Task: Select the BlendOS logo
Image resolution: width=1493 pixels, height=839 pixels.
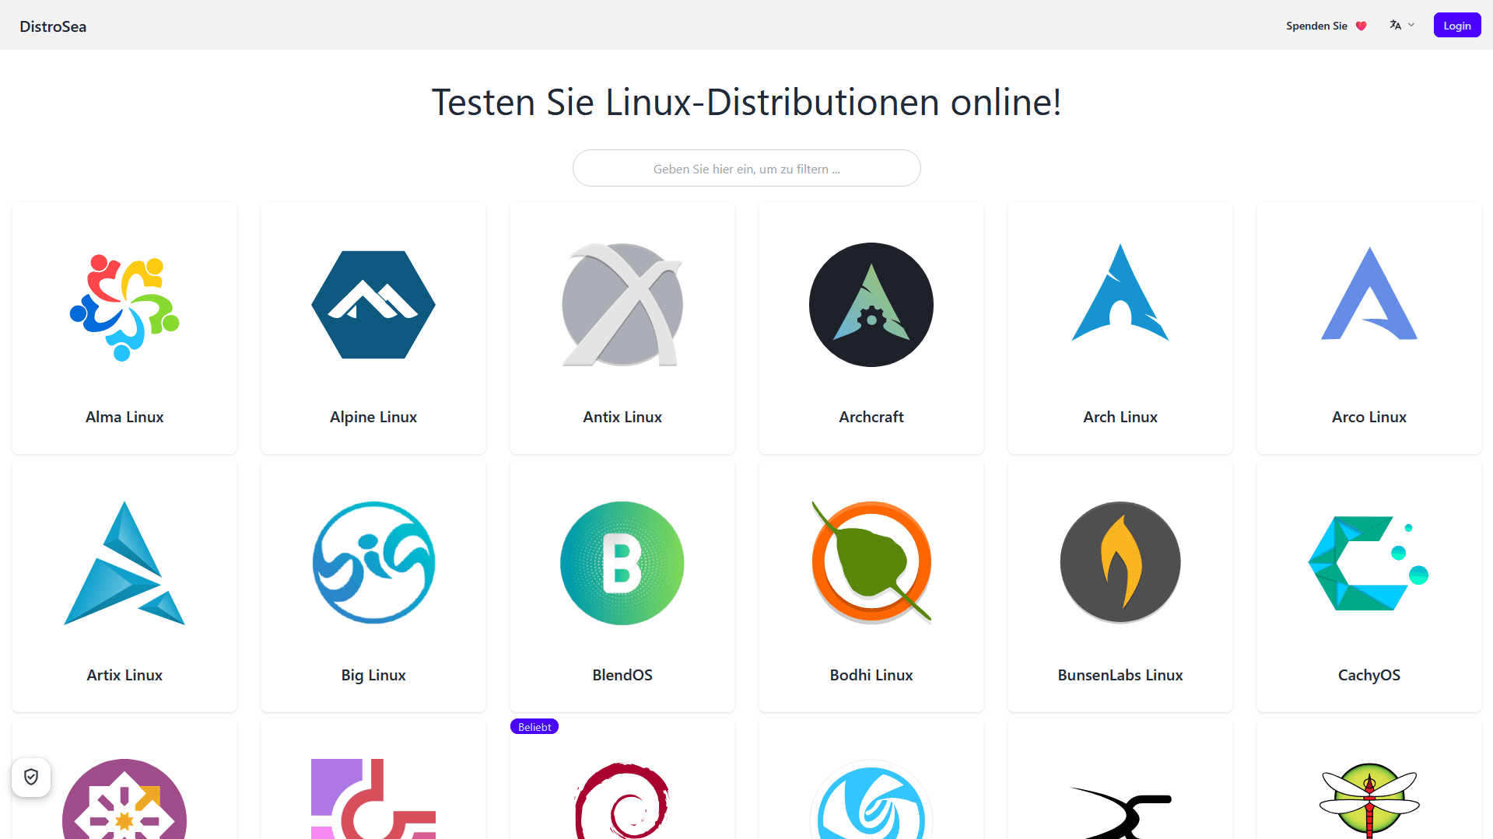Action: 622,563
